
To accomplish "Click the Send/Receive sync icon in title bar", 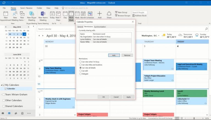I will pyautogui.click(x=4, y=3).
